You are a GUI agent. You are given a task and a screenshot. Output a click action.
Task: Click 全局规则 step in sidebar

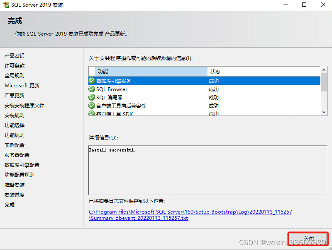coord(15,75)
